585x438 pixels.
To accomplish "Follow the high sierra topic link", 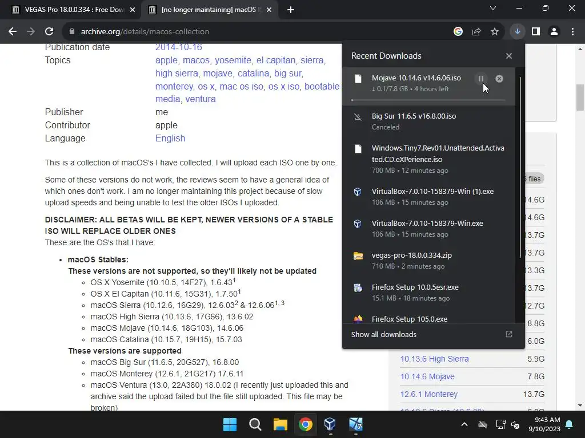I will tap(177, 74).
